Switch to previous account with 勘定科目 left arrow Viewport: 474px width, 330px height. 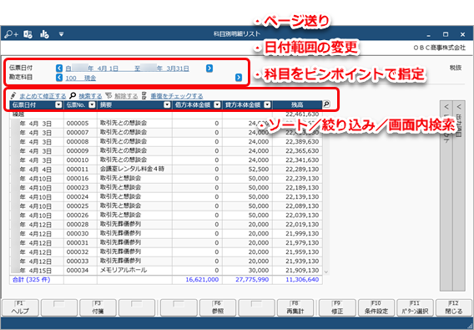click(x=59, y=78)
